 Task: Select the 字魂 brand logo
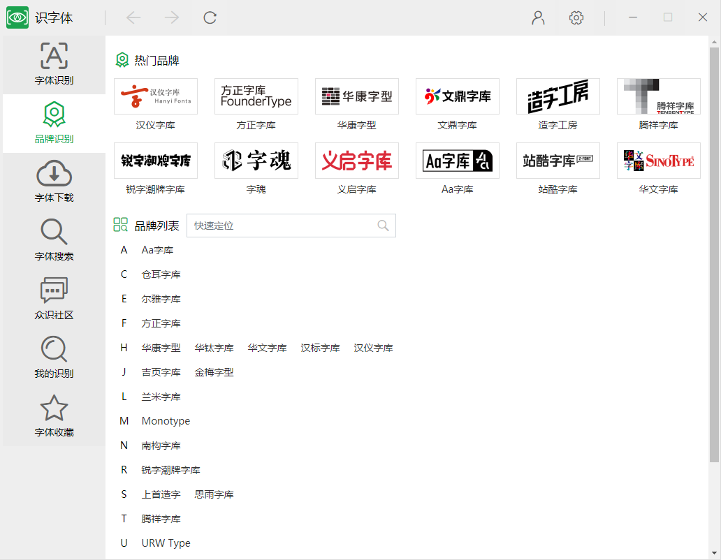tap(256, 161)
